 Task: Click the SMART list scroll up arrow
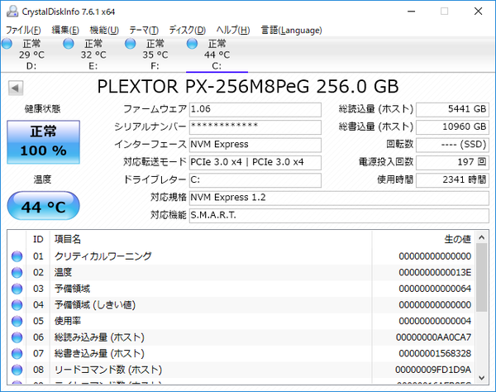482,237
